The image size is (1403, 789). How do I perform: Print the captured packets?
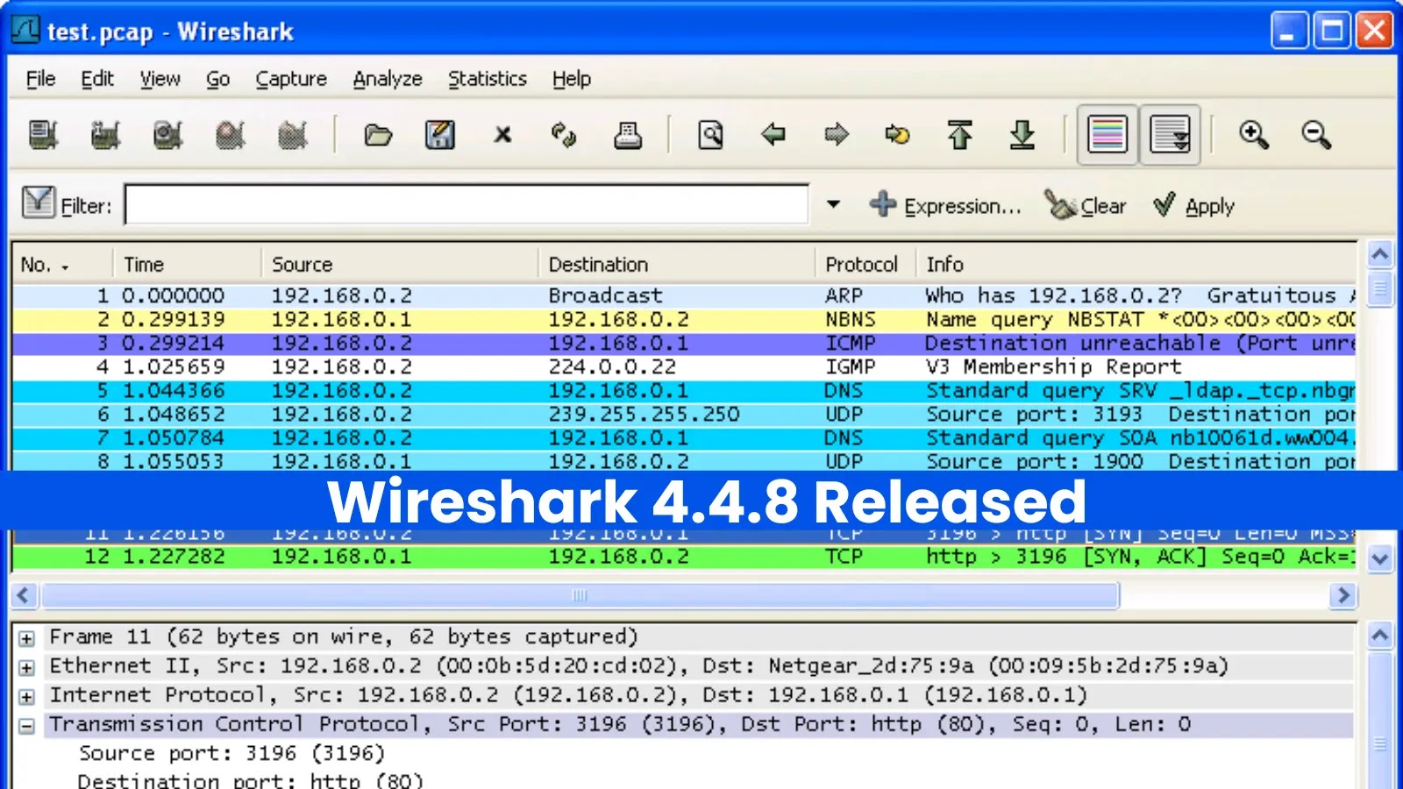pos(628,135)
